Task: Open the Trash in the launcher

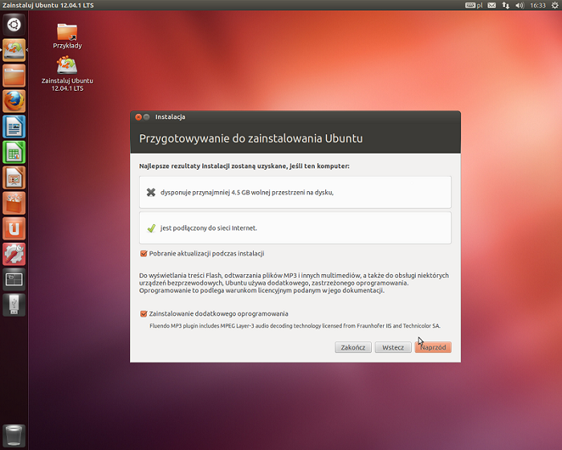Action: click(x=14, y=436)
